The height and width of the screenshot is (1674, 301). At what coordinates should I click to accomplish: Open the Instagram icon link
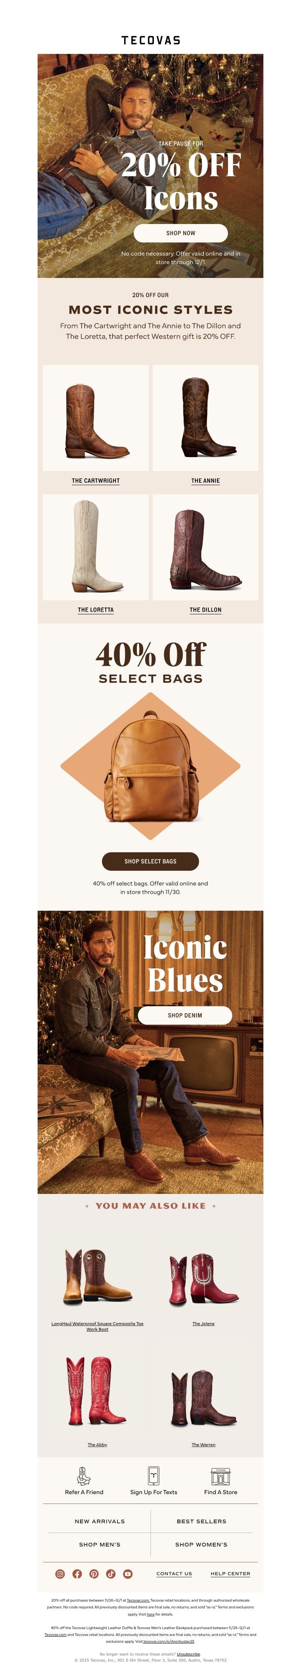(60, 1573)
